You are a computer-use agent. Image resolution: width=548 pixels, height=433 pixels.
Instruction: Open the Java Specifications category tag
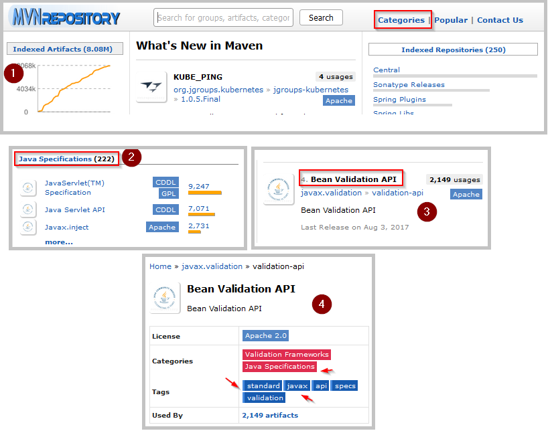[279, 367]
